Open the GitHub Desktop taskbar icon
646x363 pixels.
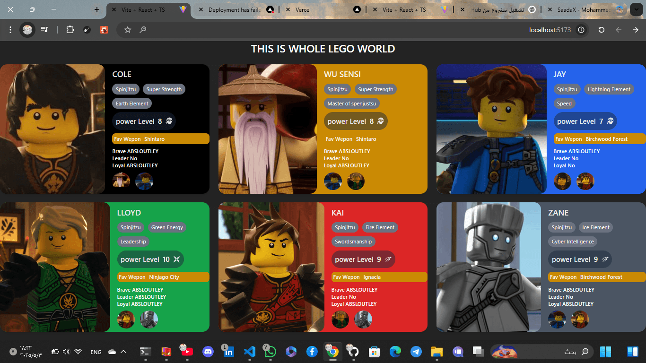(x=353, y=352)
